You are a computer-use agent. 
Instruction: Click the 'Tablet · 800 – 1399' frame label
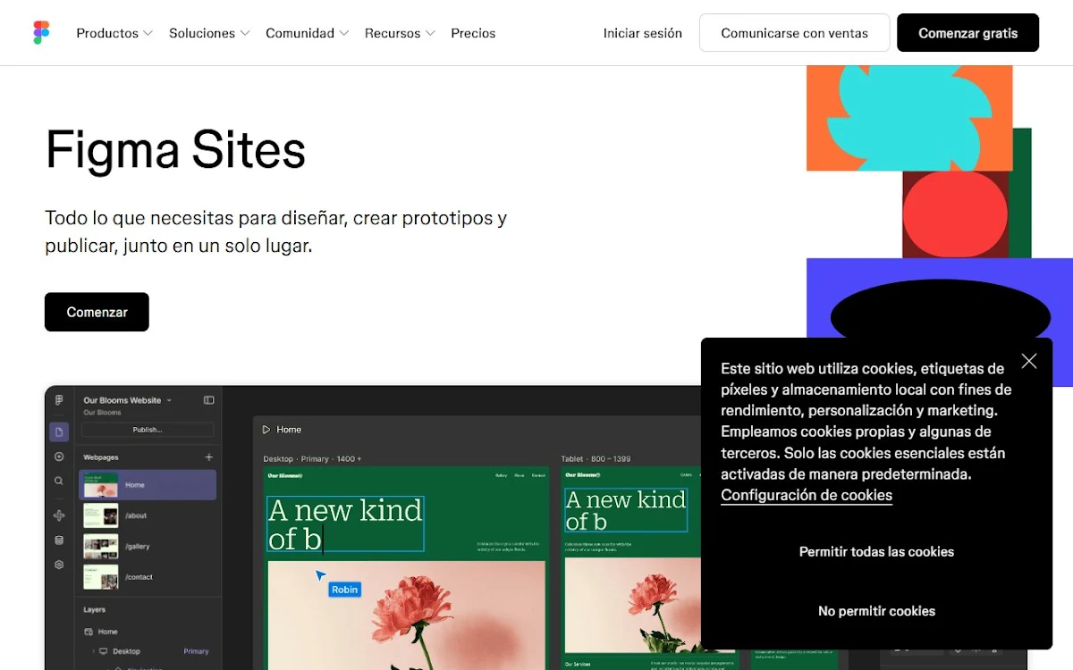pos(596,458)
